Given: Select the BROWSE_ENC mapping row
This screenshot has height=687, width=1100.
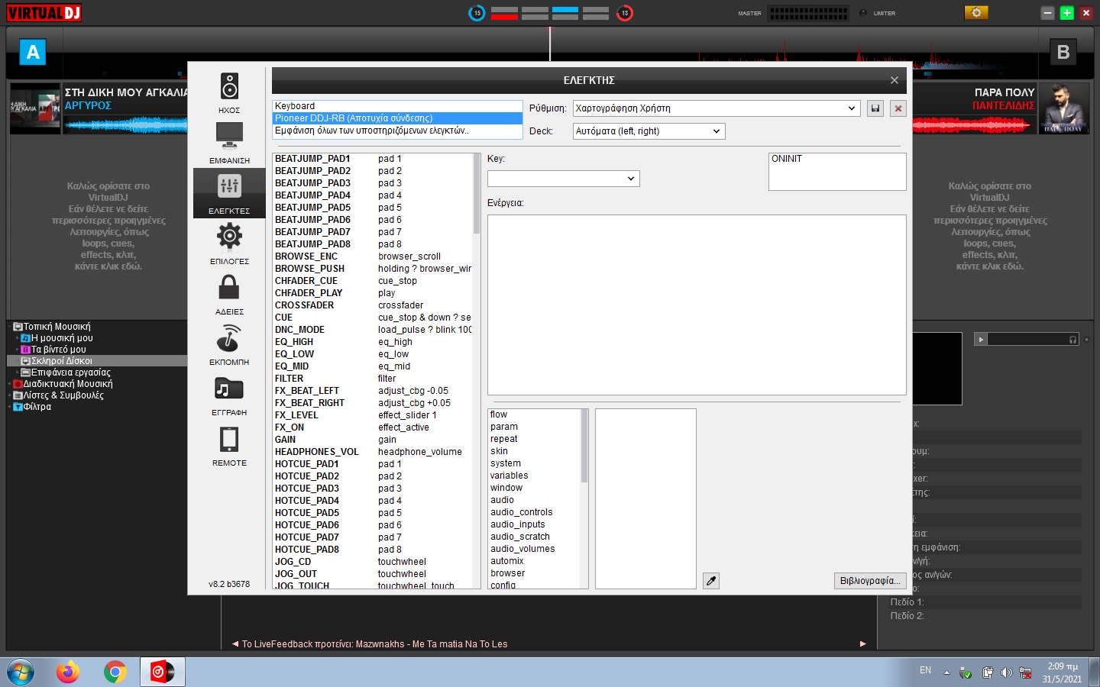Looking at the screenshot, I should pos(373,256).
